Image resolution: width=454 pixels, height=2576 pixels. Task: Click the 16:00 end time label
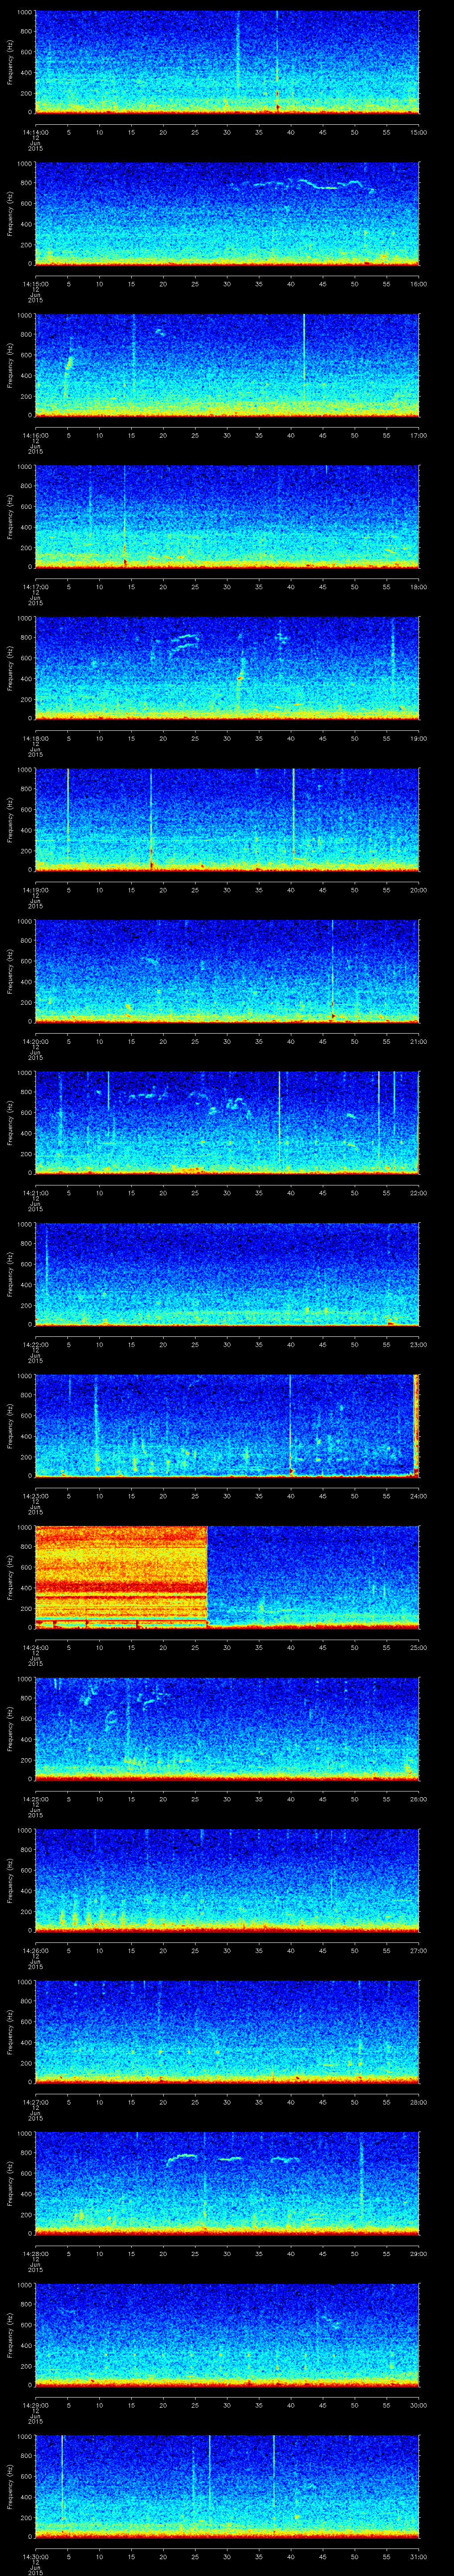point(418,284)
